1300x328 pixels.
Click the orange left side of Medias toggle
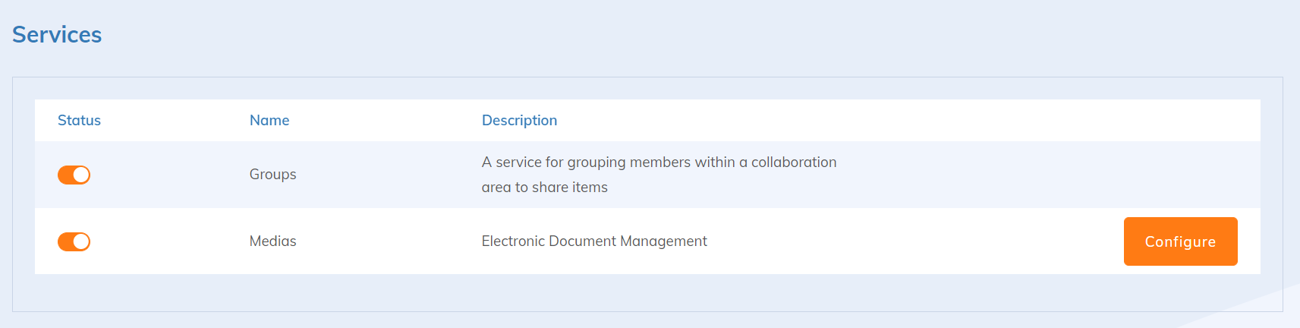(x=65, y=241)
